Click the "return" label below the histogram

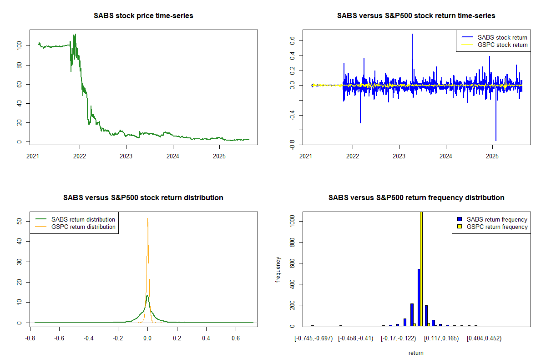click(x=416, y=353)
